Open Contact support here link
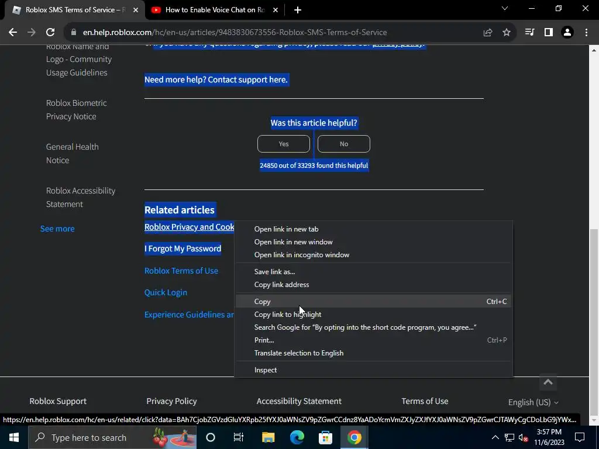The width and height of the screenshot is (599, 449). 247,80
